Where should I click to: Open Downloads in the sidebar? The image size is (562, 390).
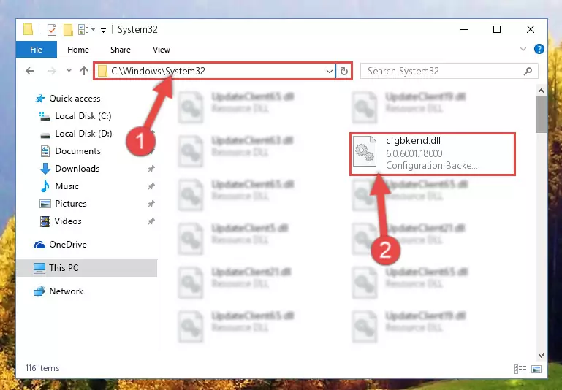pos(77,168)
